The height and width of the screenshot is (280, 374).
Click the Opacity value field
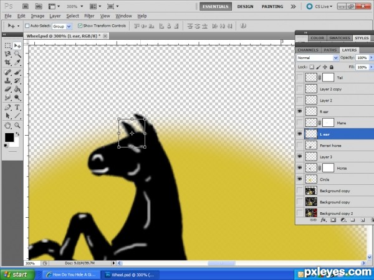point(362,58)
